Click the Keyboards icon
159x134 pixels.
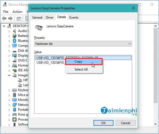[x=15, y=90]
